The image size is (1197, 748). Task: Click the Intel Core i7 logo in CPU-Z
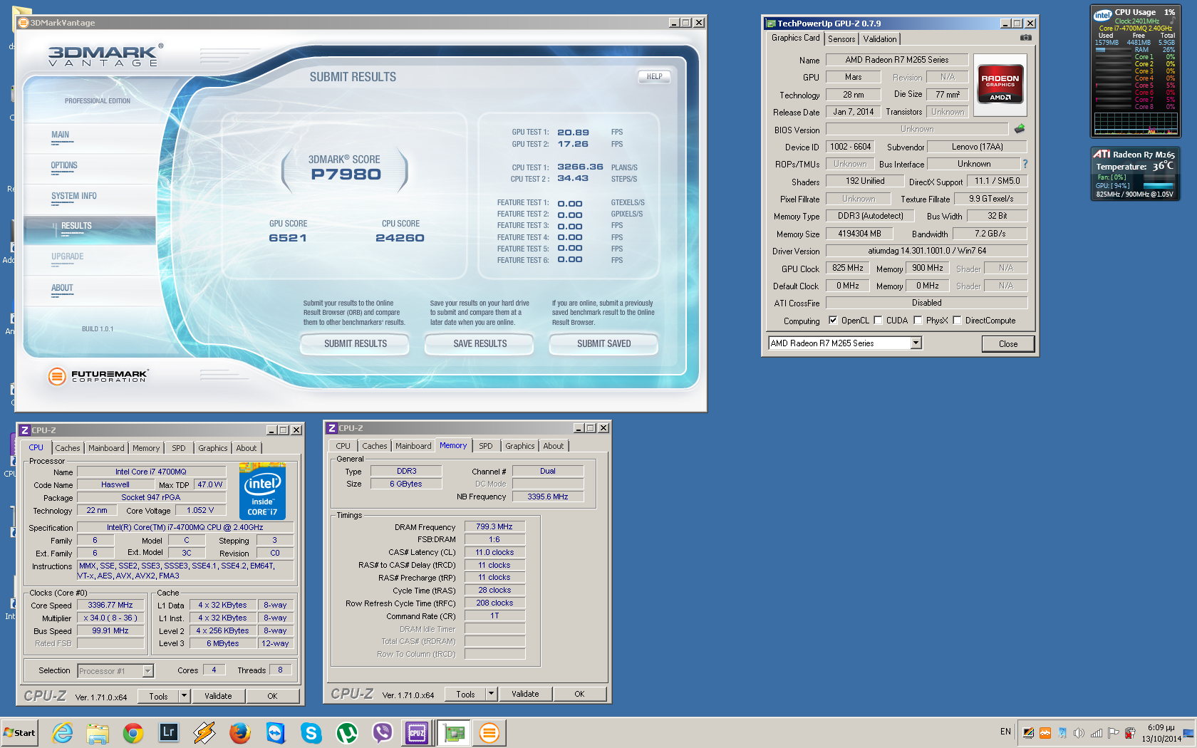coord(262,491)
